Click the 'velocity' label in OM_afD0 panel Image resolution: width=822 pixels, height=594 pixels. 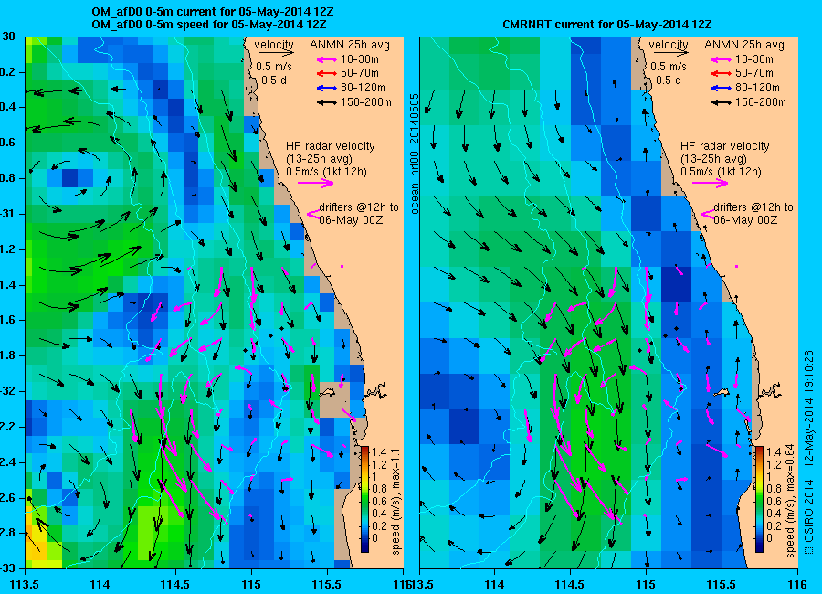pyautogui.click(x=274, y=45)
